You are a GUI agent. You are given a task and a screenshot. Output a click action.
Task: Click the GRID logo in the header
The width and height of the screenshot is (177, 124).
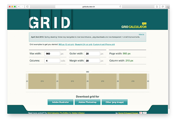[50, 22]
